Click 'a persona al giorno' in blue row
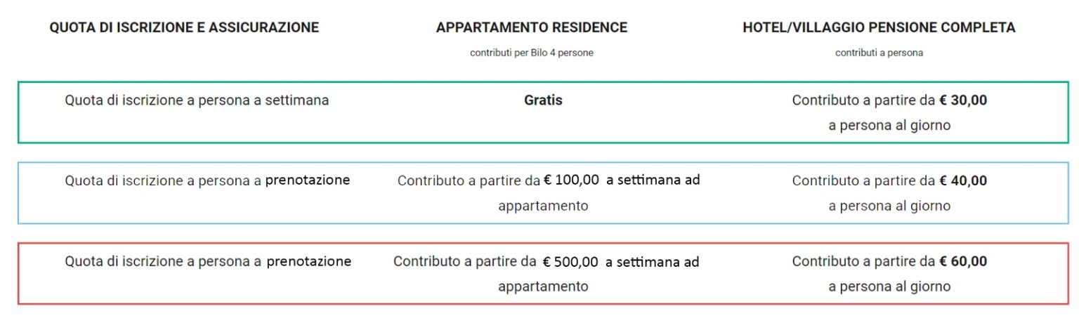 point(889,206)
